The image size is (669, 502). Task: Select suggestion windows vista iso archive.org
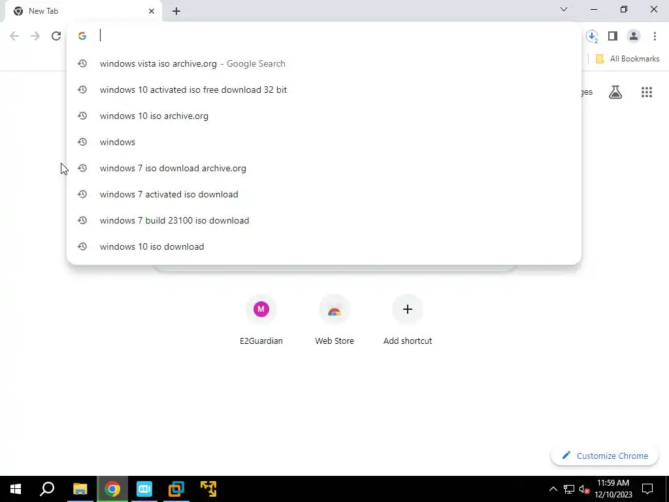tap(324, 63)
